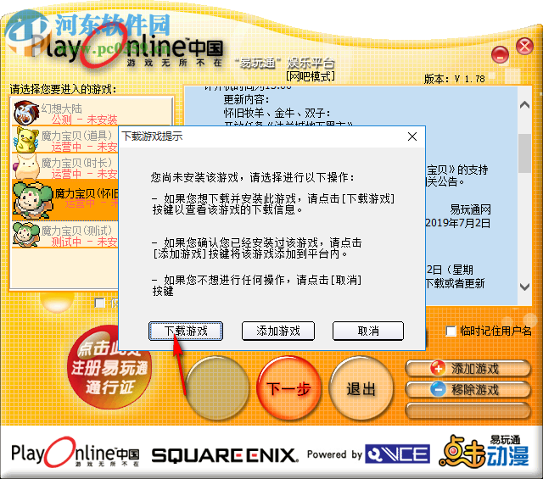The height and width of the screenshot is (479, 543).
Task: Click news panel scroll up arrow
Action: click(524, 105)
